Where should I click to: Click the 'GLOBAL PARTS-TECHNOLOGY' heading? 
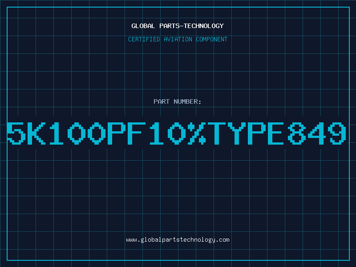(178, 26)
